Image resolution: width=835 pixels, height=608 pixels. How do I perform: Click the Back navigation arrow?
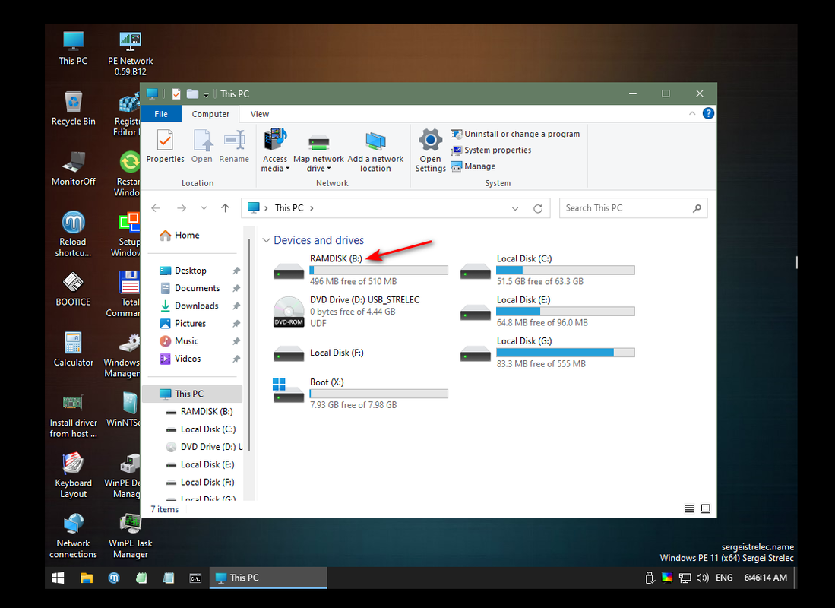[x=156, y=208]
